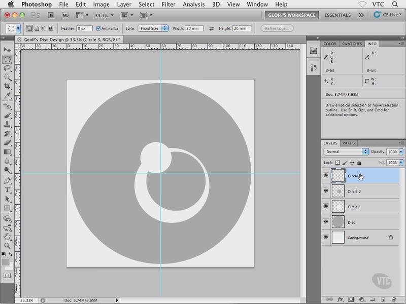Viewport: 406px width, 304px height.
Task: Select the Path Selection tool
Action: point(7,199)
